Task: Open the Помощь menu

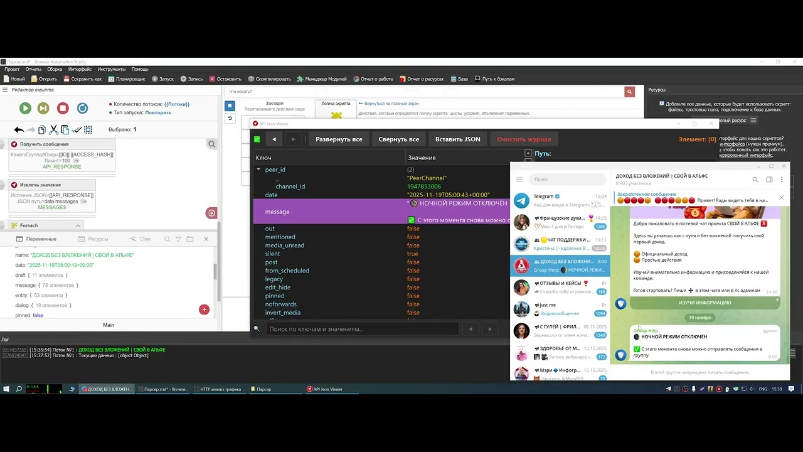Action: tap(140, 69)
